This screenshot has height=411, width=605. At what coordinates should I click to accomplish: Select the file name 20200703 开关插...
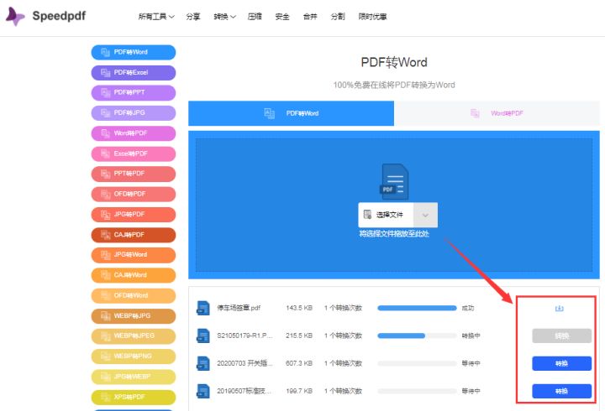[245, 364]
